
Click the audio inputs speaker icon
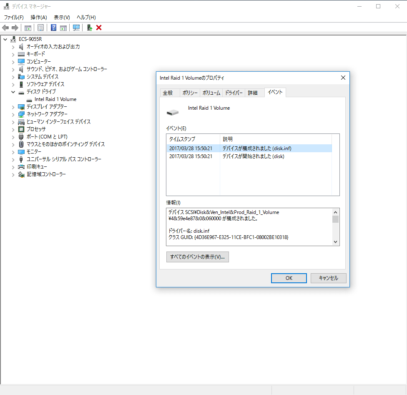[21, 47]
